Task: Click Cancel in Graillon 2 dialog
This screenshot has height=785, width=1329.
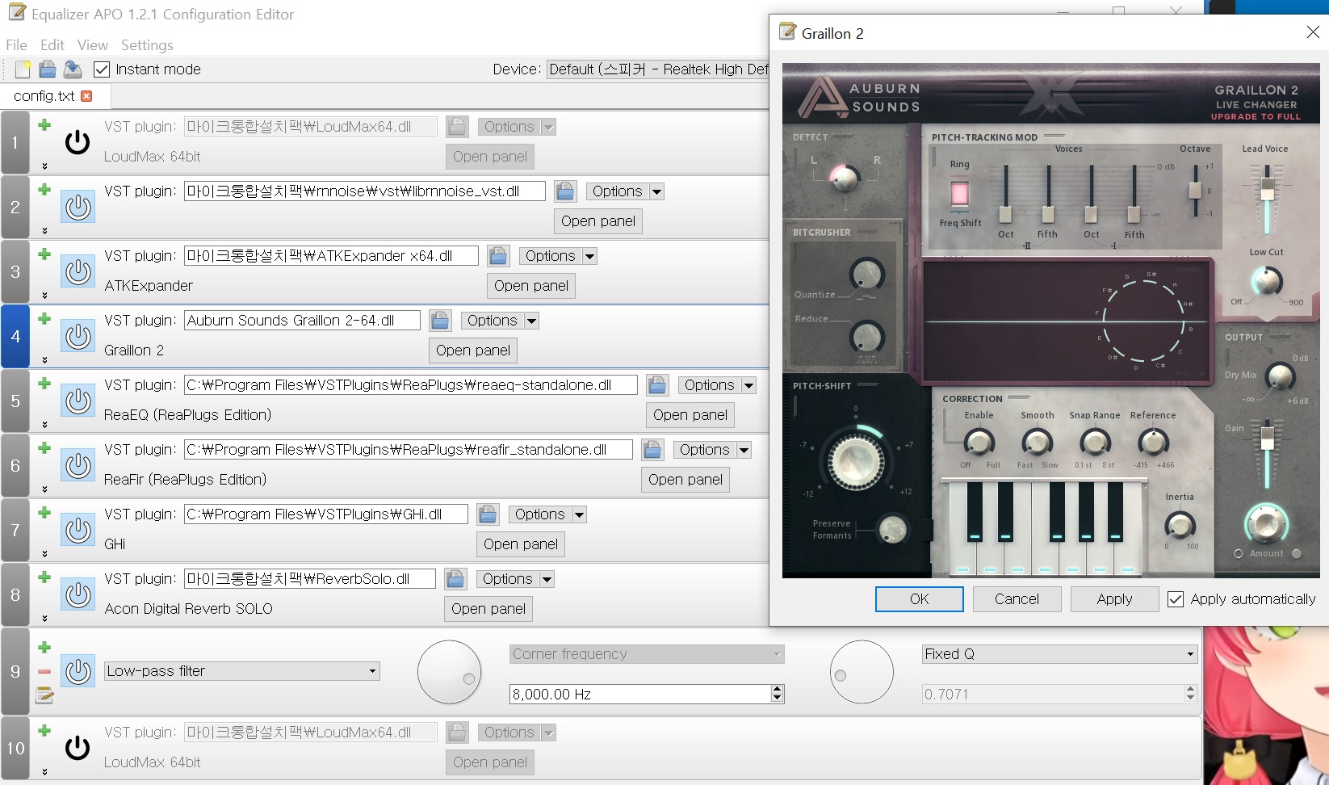Action: click(1017, 599)
